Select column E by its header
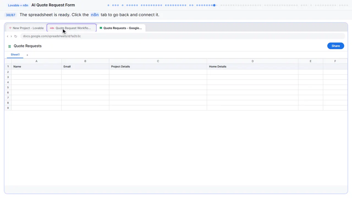Screen dimensions: 352x198 (310, 61)
